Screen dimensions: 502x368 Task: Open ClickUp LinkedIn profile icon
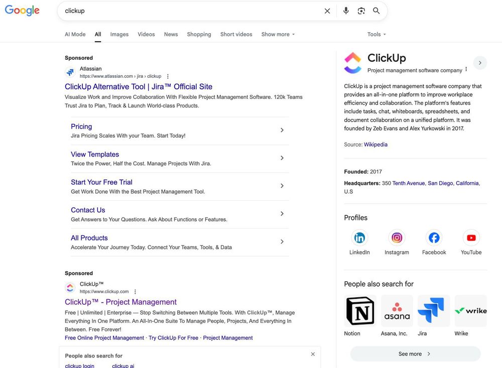[359, 237]
